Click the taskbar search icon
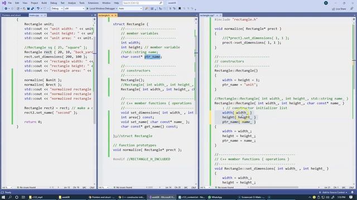The height and width of the screenshot is (200, 357). coord(10,197)
